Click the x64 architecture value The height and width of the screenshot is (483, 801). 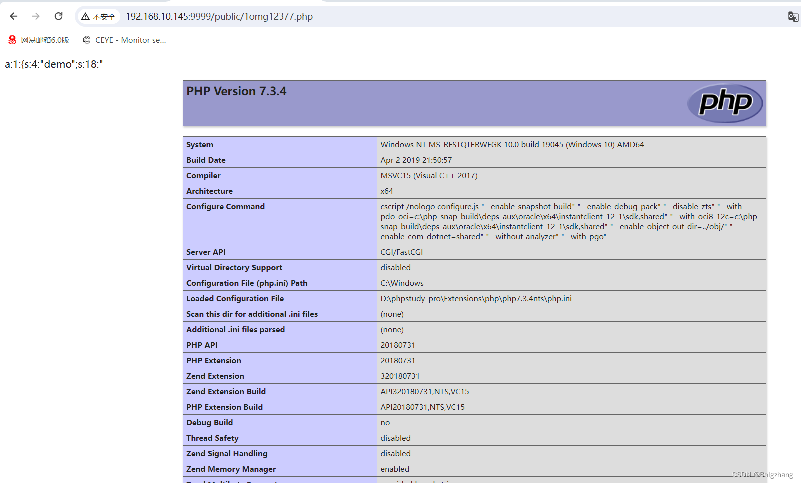tap(387, 191)
